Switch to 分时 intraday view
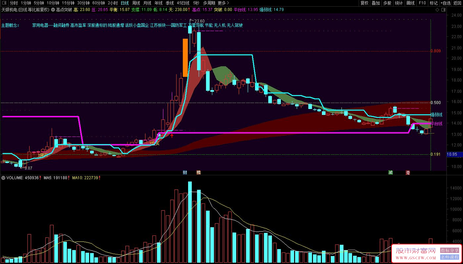The height and width of the screenshot is (264, 463). (x=14, y=3)
